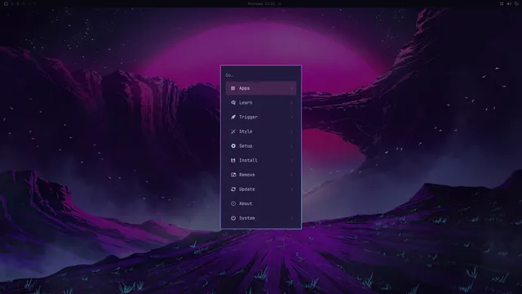
Task: Expand the System submenu chevron
Action: pyautogui.click(x=292, y=218)
